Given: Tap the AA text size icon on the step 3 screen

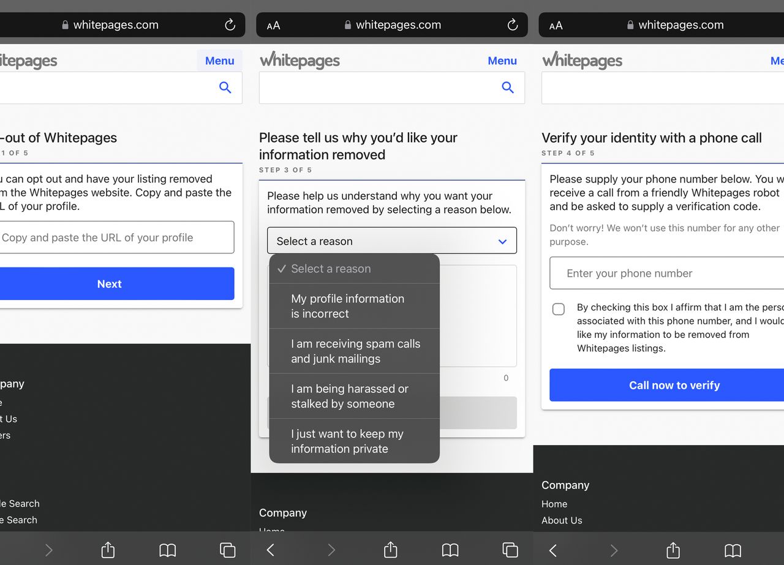Looking at the screenshot, I should coord(273,26).
